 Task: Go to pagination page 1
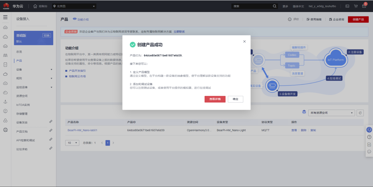click(108, 143)
